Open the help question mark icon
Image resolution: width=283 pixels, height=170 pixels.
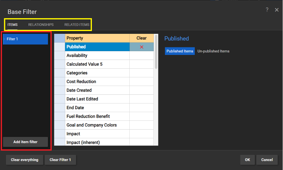[267, 10]
